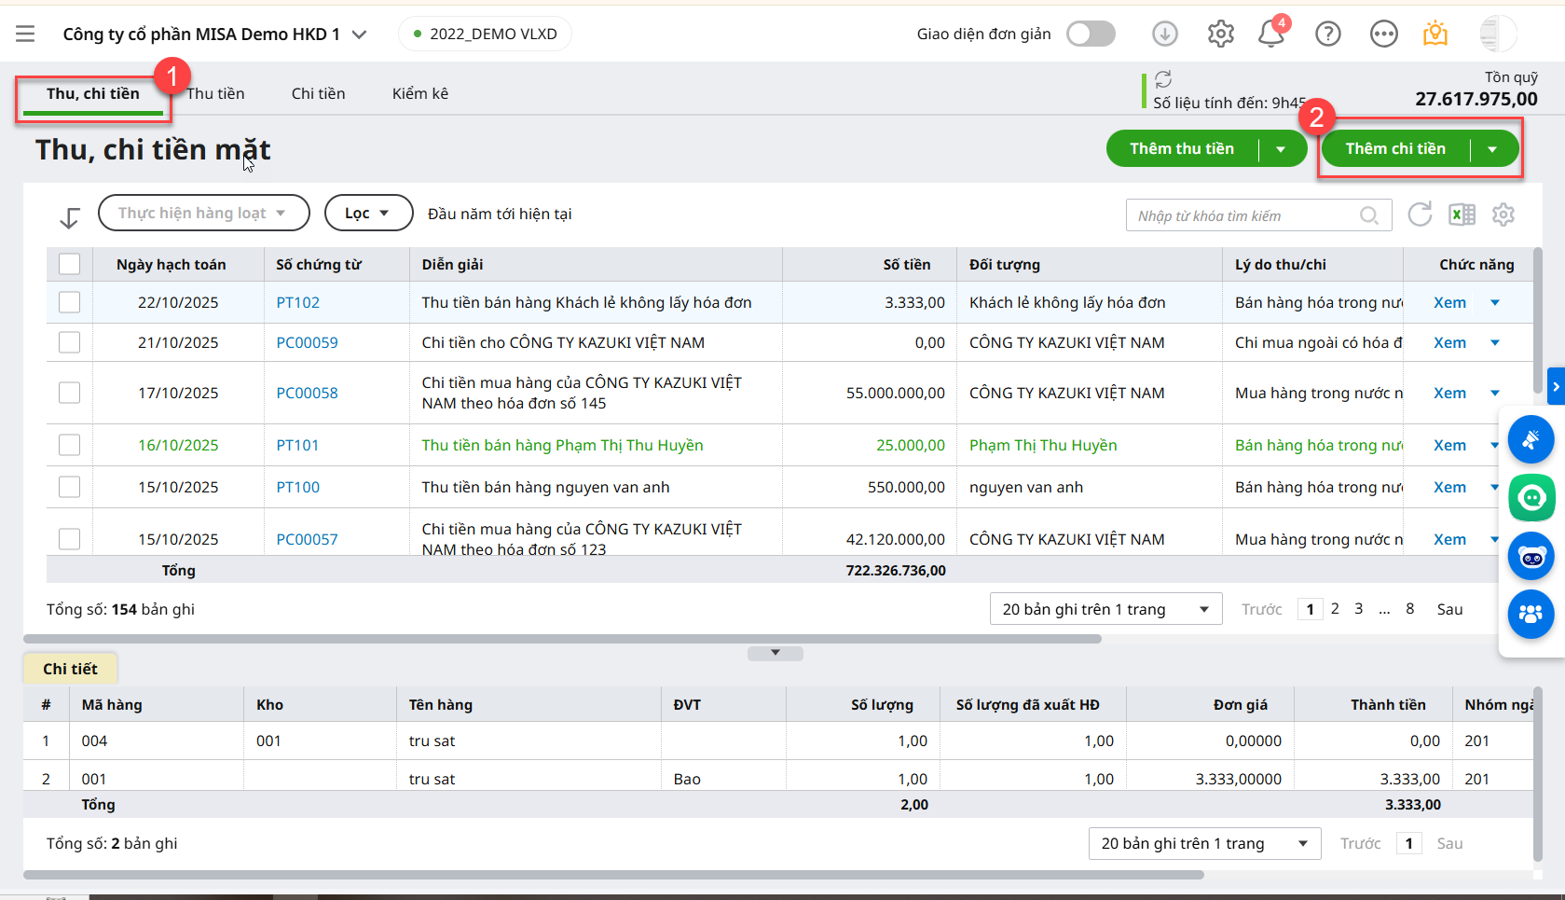Viewport: 1565px width, 900px height.
Task: Expand the Lọc filter dropdown
Action: click(368, 213)
